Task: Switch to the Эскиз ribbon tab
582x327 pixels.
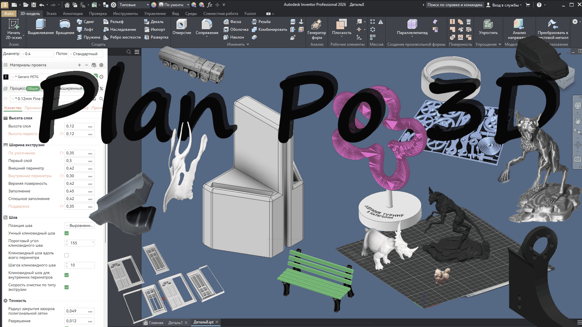Action: [51, 14]
